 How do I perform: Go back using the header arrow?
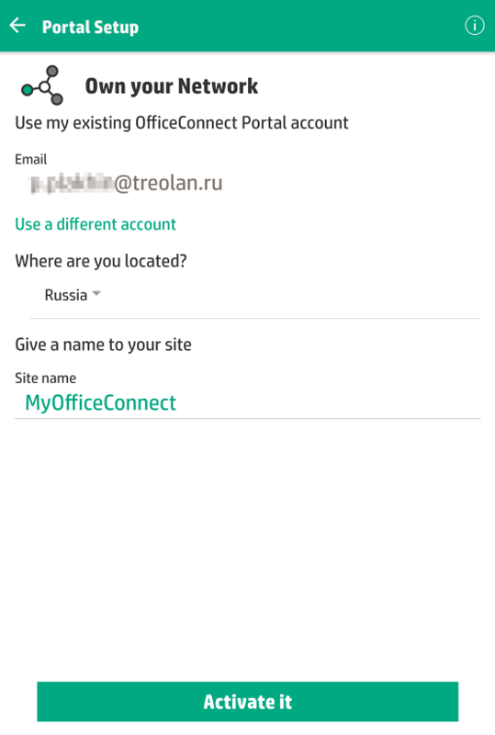(17, 26)
